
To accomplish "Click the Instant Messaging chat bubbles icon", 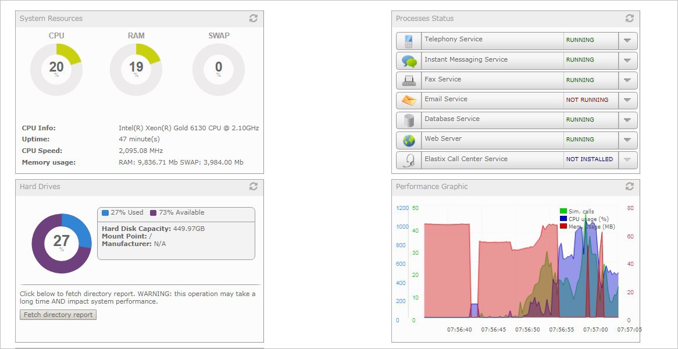I will [409, 61].
